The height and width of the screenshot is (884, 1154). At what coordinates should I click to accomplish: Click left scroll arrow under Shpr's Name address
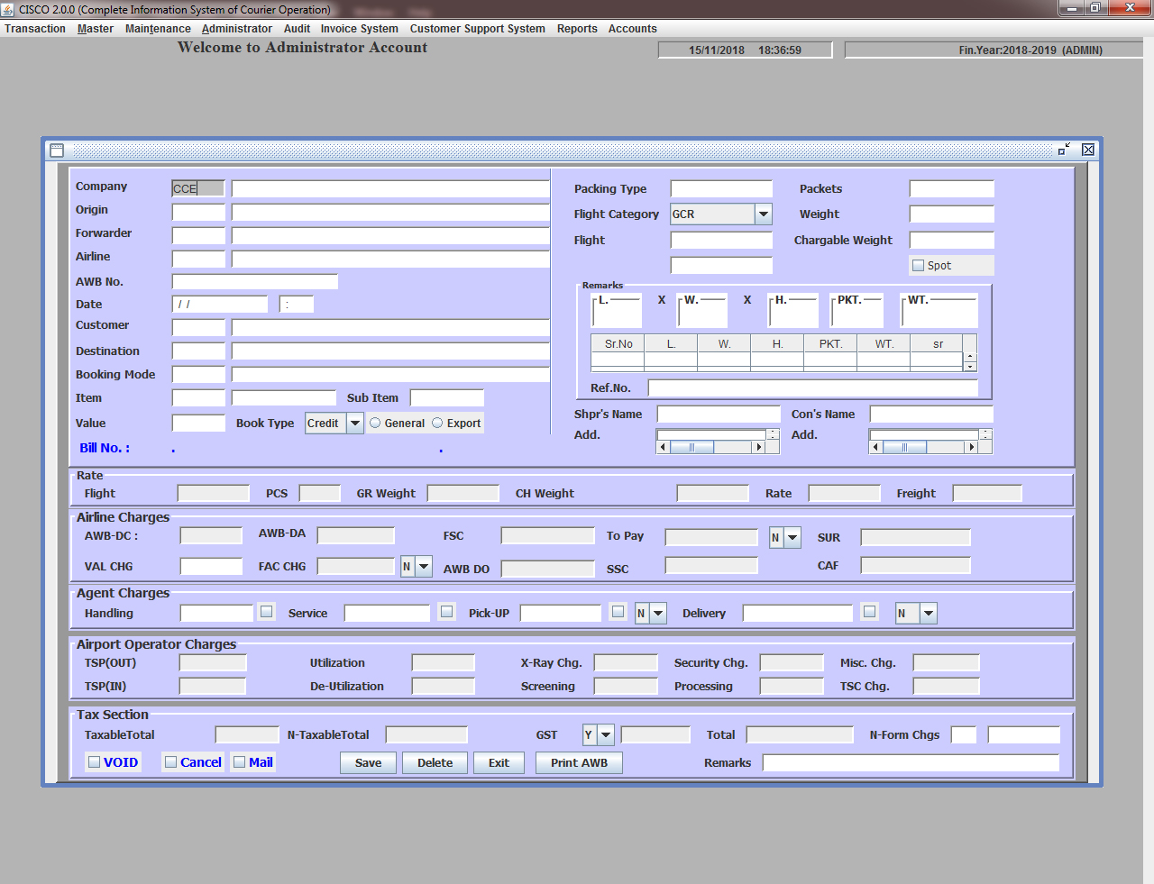664,447
